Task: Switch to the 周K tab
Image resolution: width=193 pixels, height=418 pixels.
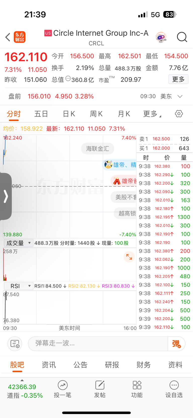Action: (x=96, y=114)
